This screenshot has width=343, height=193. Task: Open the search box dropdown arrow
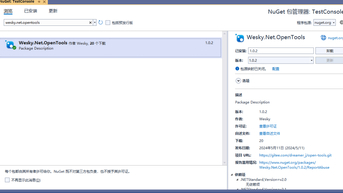click(94, 22)
